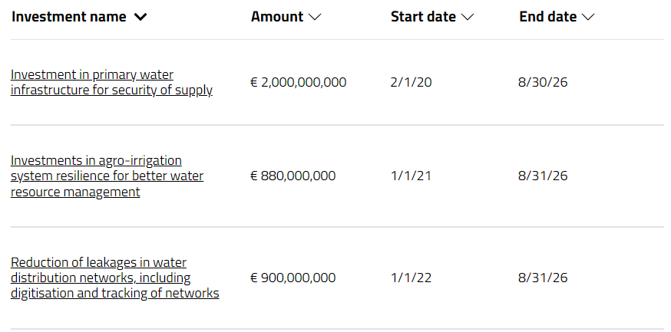Click the leakages row's 8/31/26 end date
This screenshot has height=332, width=671.
(543, 278)
